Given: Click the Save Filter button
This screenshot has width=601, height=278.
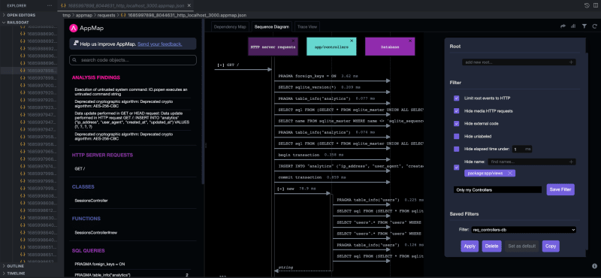Looking at the screenshot, I should (x=560, y=189).
